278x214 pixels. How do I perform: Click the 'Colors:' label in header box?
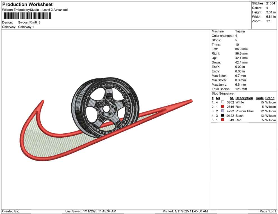pyautogui.click(x=257, y=8)
